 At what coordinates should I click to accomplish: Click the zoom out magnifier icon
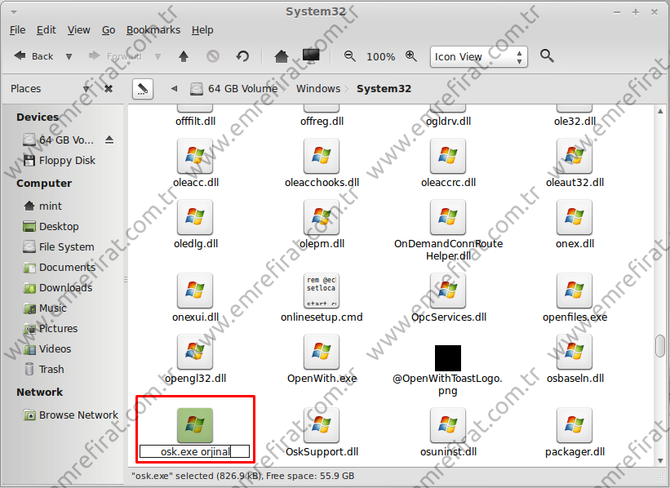(x=350, y=56)
